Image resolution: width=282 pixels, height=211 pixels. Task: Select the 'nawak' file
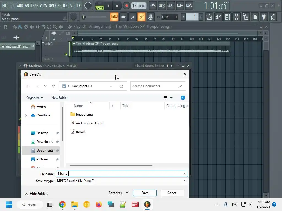tap(81, 132)
